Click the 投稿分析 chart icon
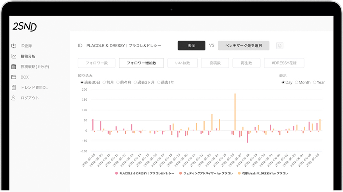 (x=14, y=56)
